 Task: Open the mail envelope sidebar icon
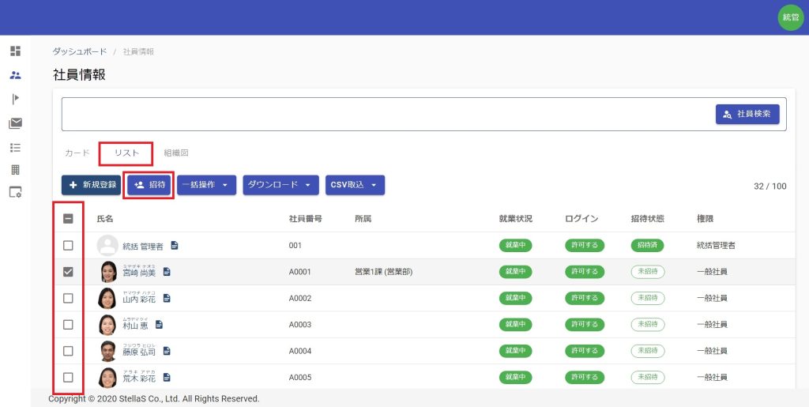click(15, 122)
